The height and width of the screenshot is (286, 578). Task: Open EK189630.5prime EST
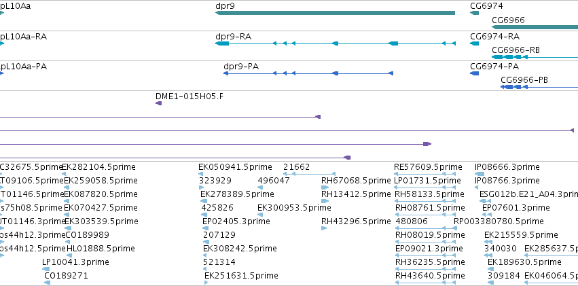click(x=524, y=262)
